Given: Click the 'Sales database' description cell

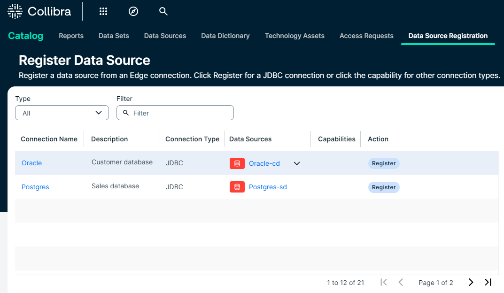Looking at the screenshot, I should tap(115, 186).
